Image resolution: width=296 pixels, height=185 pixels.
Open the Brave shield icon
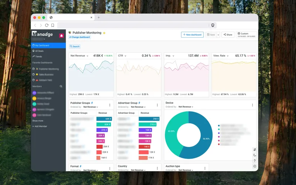pos(212,25)
